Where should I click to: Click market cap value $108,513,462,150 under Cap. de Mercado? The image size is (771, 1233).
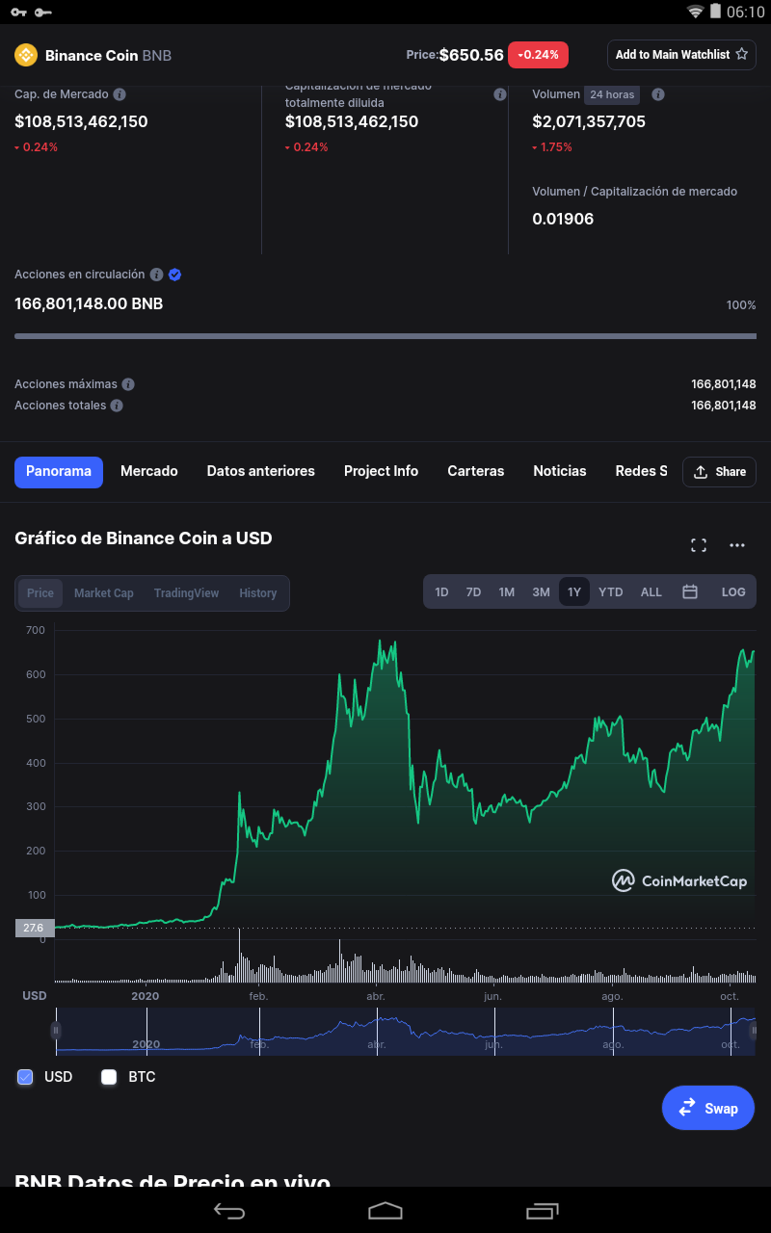pos(81,122)
